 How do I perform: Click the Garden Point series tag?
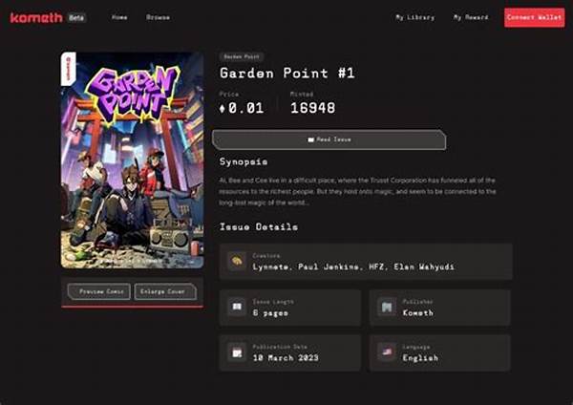click(242, 56)
